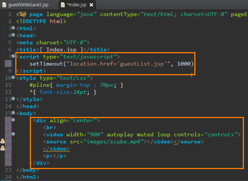This screenshot has height=181, width=248.
Task: Click the contentType value on line 1
Action: (x=184, y=15)
